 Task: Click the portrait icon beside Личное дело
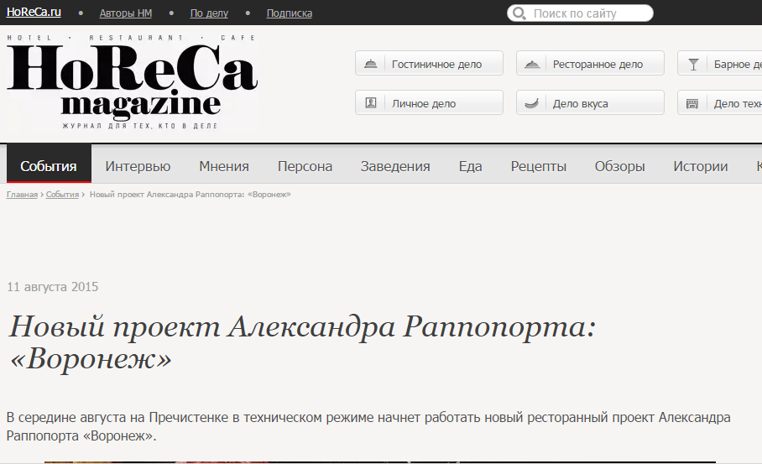click(x=370, y=103)
